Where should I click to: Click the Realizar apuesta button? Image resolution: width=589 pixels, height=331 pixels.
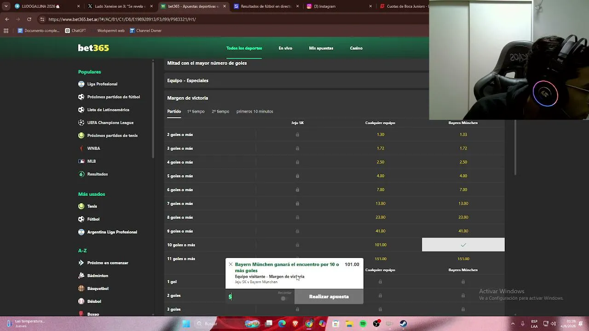click(x=329, y=297)
